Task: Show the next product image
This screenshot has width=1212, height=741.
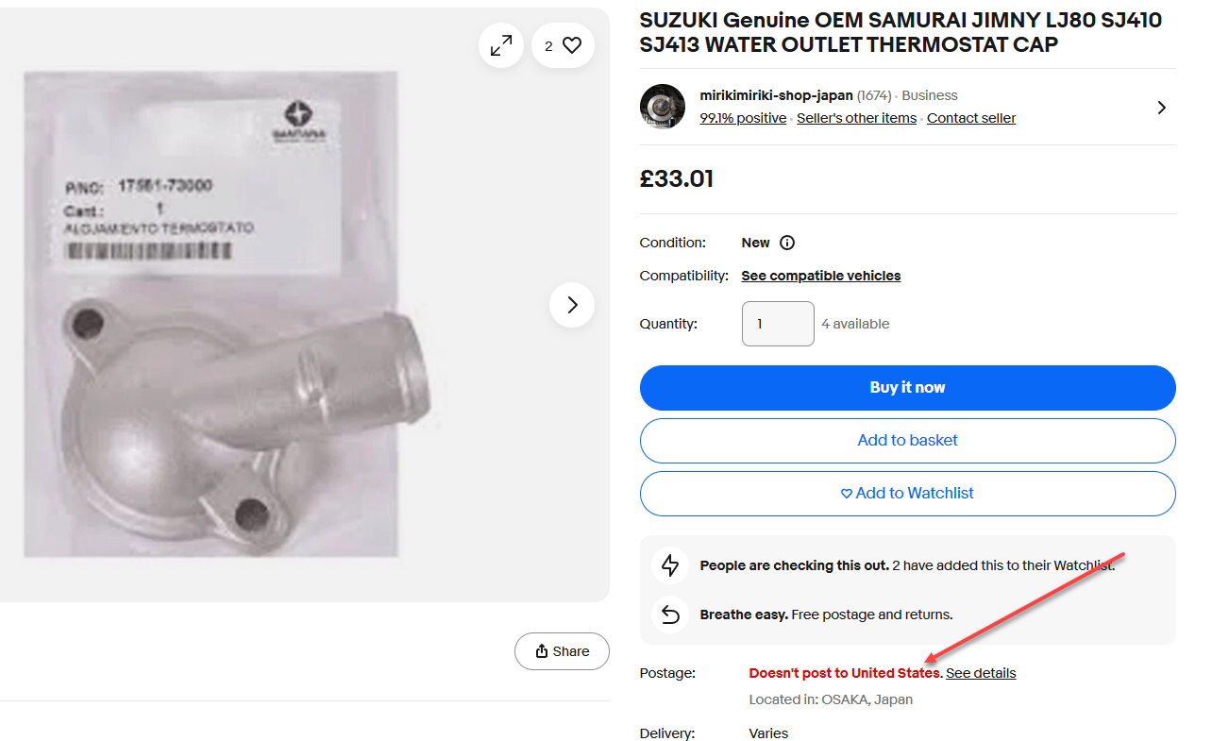Action: tap(572, 305)
